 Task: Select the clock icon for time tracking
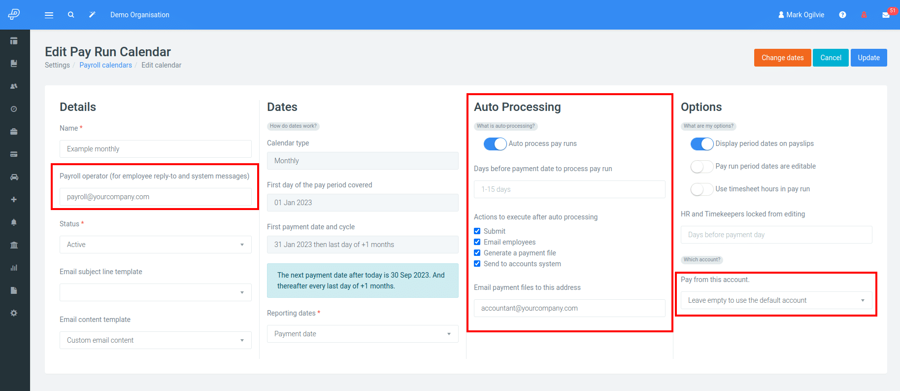[14, 108]
